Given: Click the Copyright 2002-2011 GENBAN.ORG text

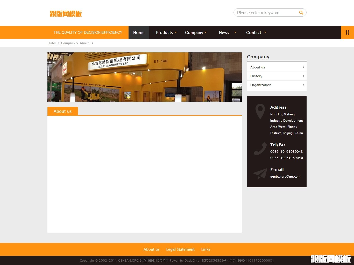Looking at the screenshot, I should point(109,261).
